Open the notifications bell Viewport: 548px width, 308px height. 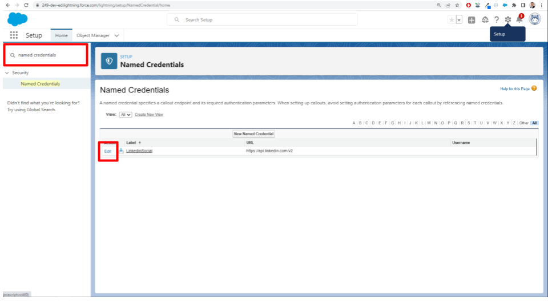click(519, 19)
